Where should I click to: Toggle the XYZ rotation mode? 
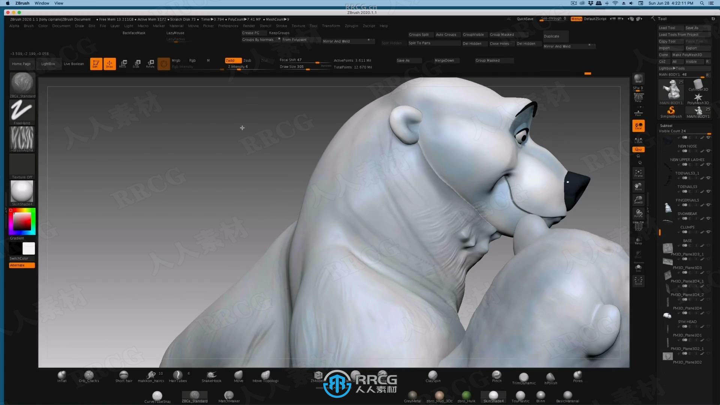[x=638, y=149]
